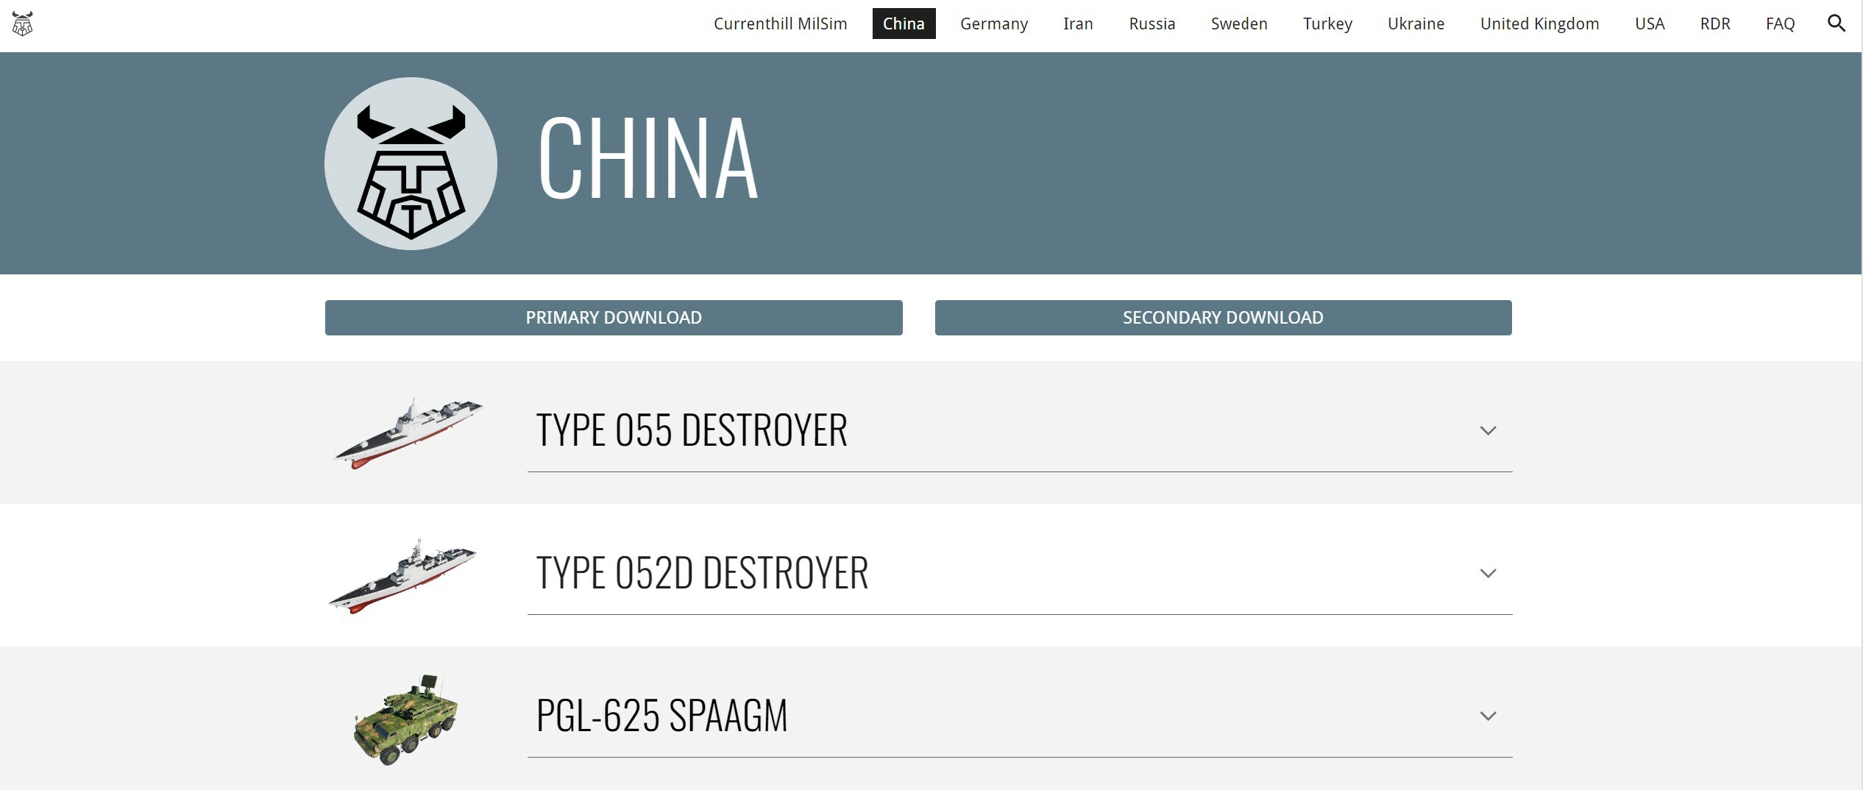Click the Type 055 Destroyer ship thumbnail
The width and height of the screenshot is (1863, 790).
click(x=408, y=433)
